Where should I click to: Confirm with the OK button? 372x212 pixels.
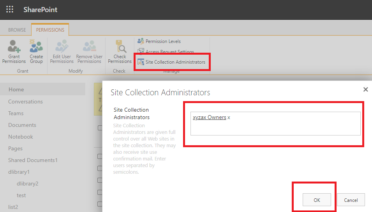pos(317,200)
